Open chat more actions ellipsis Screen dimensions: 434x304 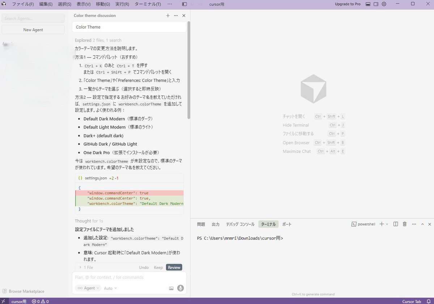tap(176, 16)
